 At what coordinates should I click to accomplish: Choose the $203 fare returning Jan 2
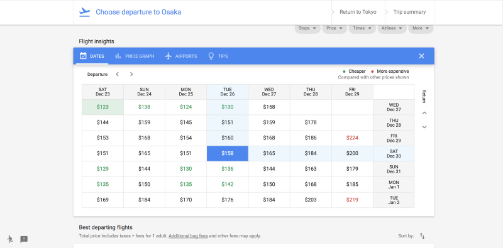(x=311, y=200)
